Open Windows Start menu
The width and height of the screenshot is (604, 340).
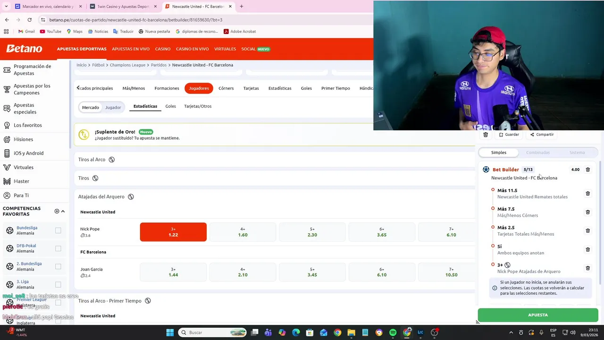(170, 332)
